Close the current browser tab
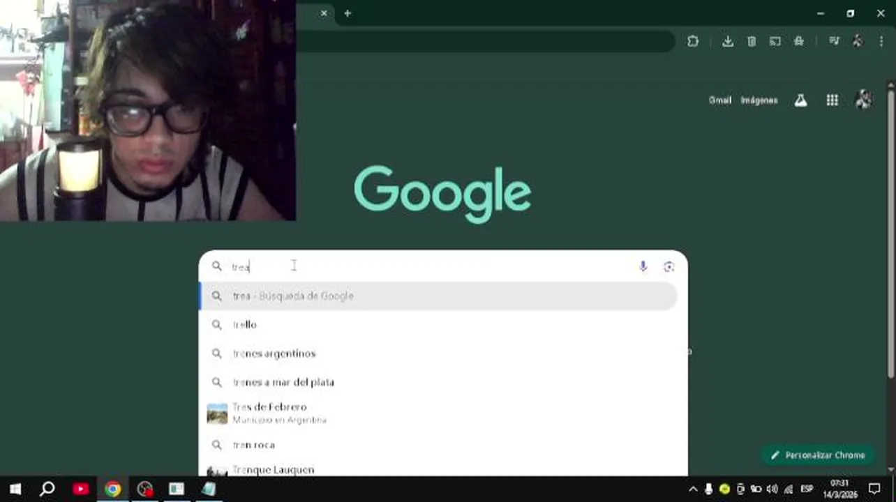This screenshot has height=502, width=896. [x=324, y=13]
